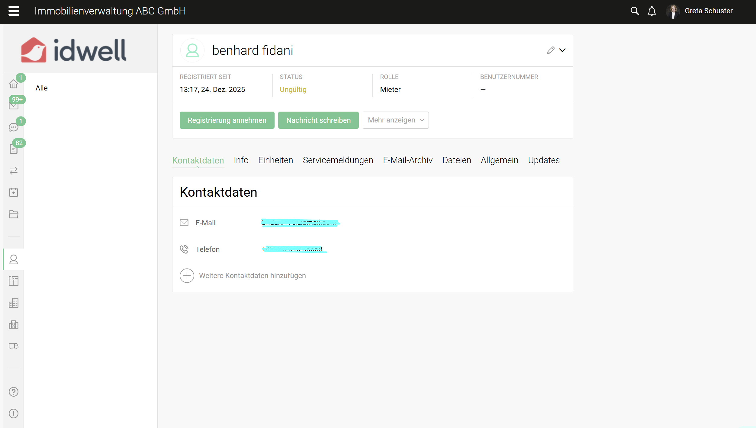
Task: Click the pencil edit icon beside name
Action: tap(550, 50)
